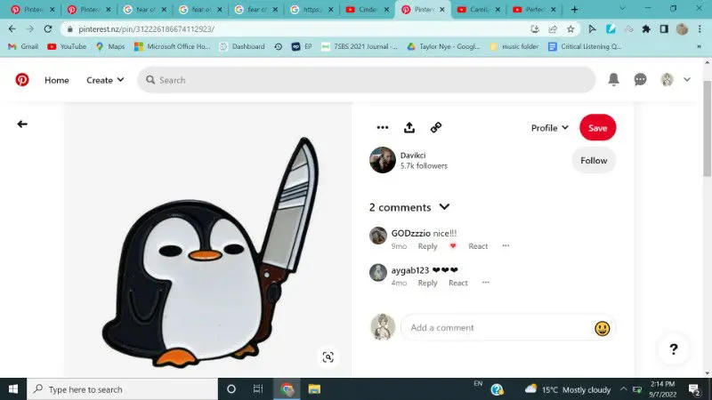The image size is (712, 400).
Task: Open the tab search dropdown arrow
Action: (x=622, y=9)
